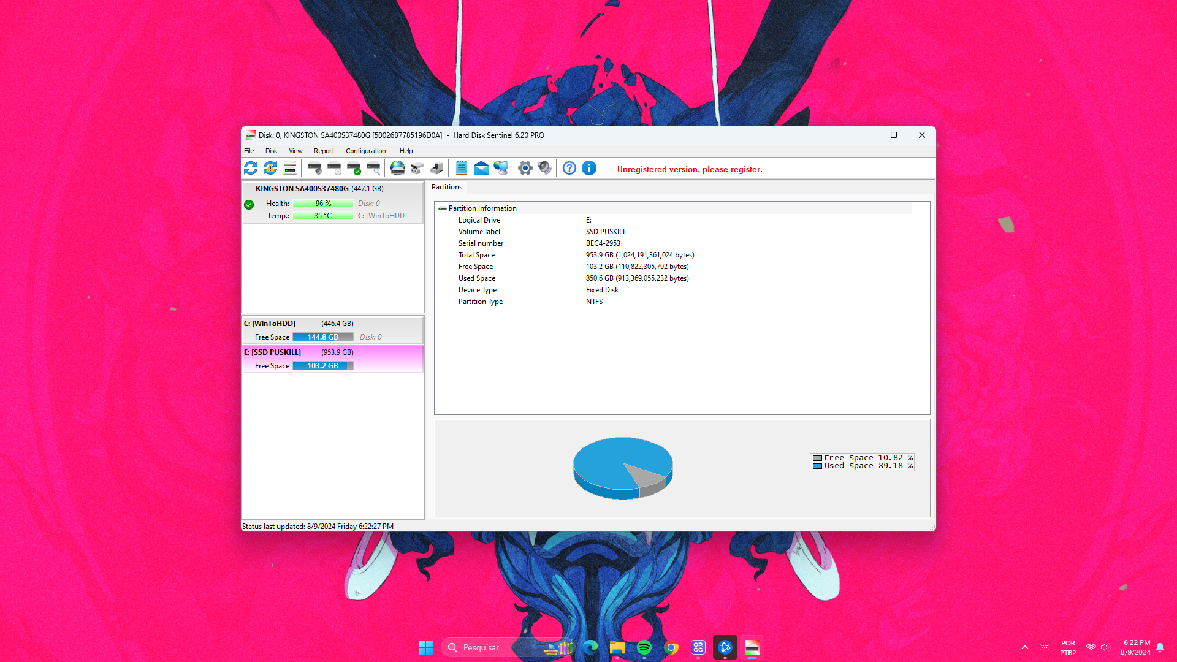1177x662 pixels.
Task: Click the Unregistered version register link
Action: pyautogui.click(x=690, y=170)
